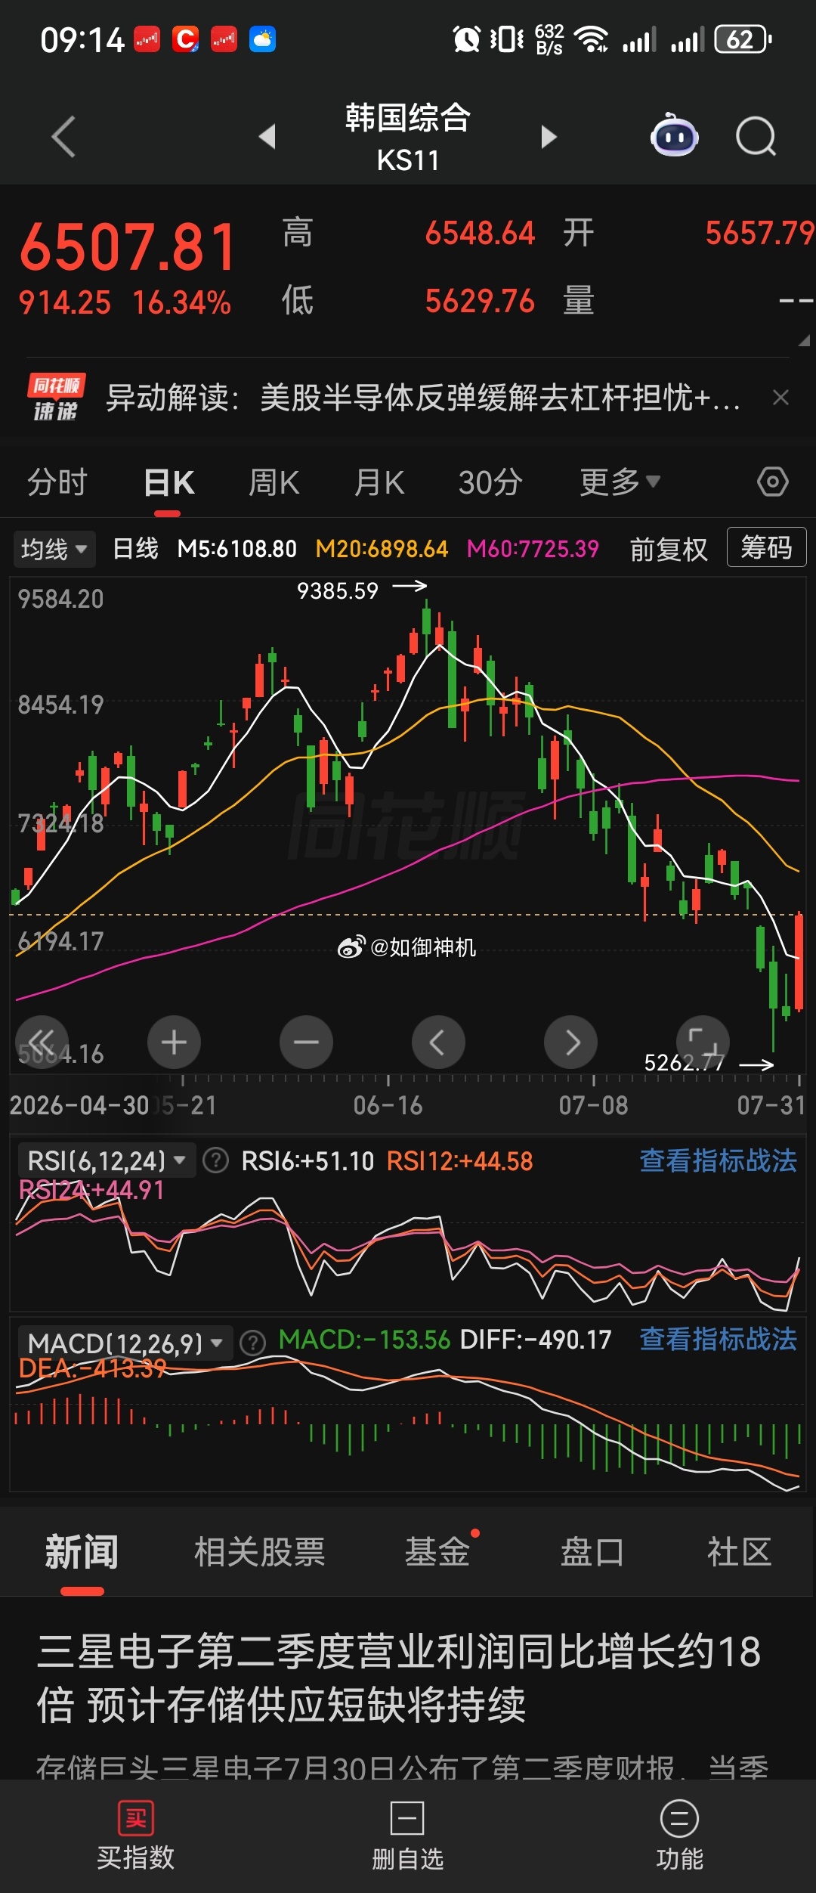Go to next index with right triangle
The image size is (816, 1893).
549,137
